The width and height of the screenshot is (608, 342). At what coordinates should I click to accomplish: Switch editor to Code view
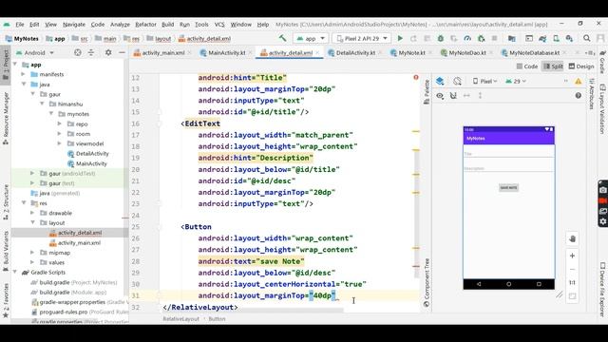(x=527, y=66)
